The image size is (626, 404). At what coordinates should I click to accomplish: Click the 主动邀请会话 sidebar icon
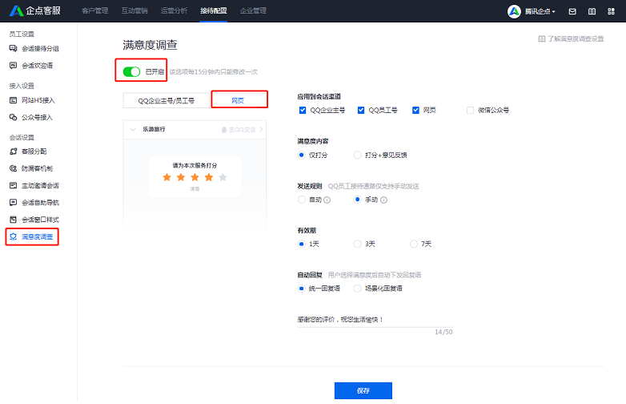(x=13, y=185)
